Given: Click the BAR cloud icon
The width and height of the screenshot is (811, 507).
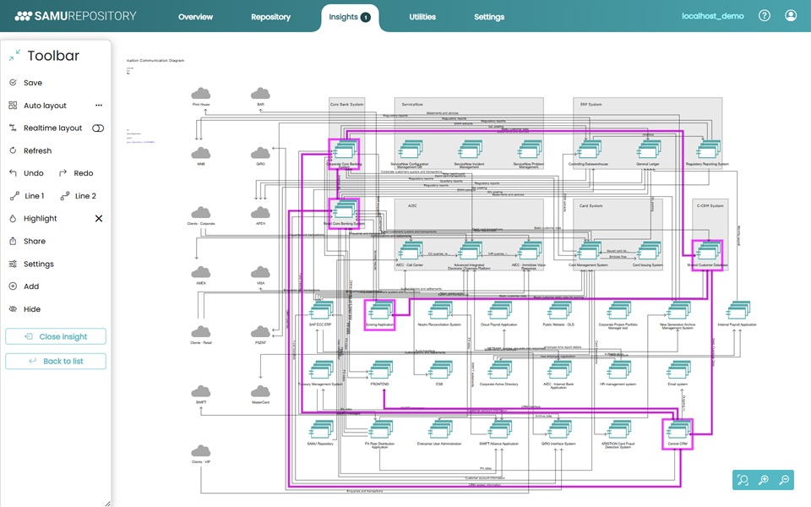Looking at the screenshot, I should 260,94.
